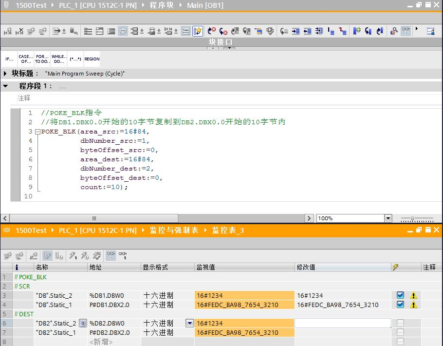Image resolution: width=443 pixels, height=346 pixels.
Task: Click the remove comment icon with red slash
Action: (342, 31)
